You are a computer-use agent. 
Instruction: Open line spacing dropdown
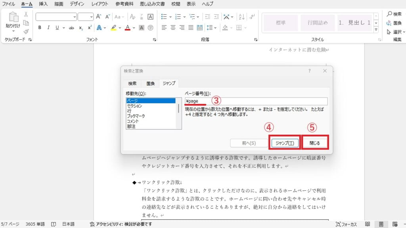pyautogui.click(x=212, y=27)
